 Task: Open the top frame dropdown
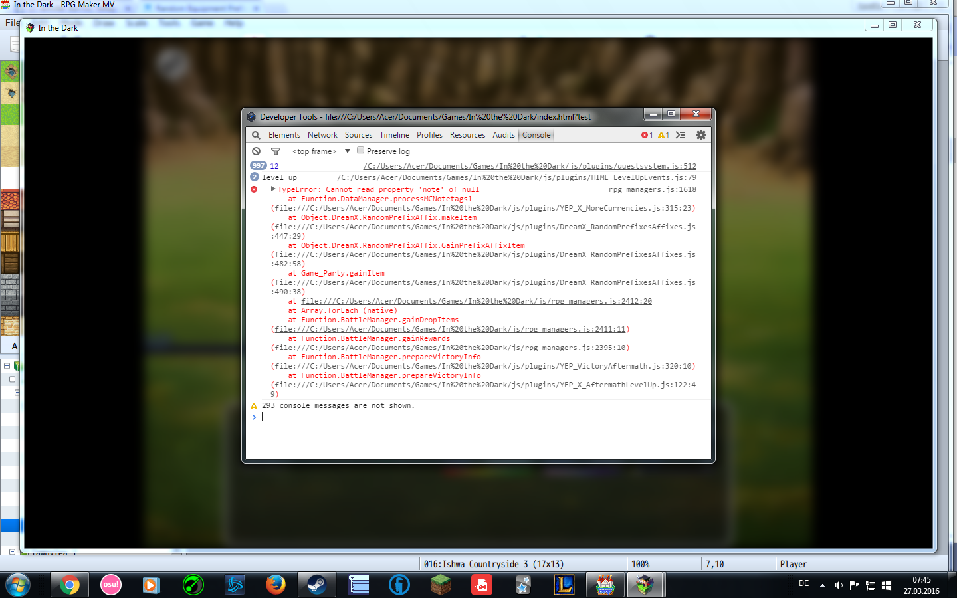click(x=320, y=151)
